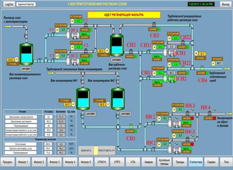Toggle Авто mode of upper HK2 pump
The height and width of the screenshot is (170, 233).
(x=186, y=122)
